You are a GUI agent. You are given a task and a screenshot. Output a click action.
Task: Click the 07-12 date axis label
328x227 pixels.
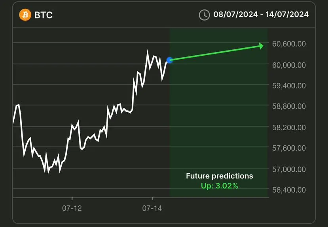click(x=72, y=208)
